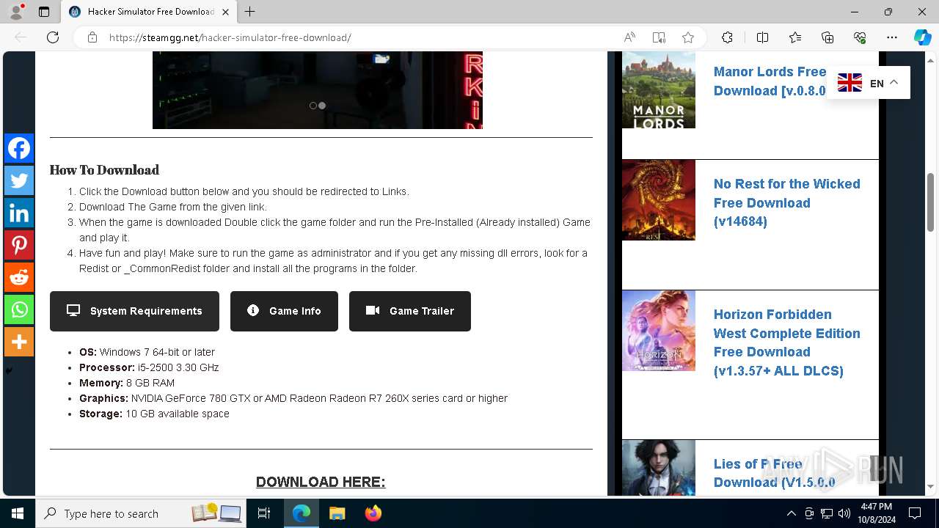The width and height of the screenshot is (939, 528).
Task: Share page on Reddit
Action: click(19, 277)
